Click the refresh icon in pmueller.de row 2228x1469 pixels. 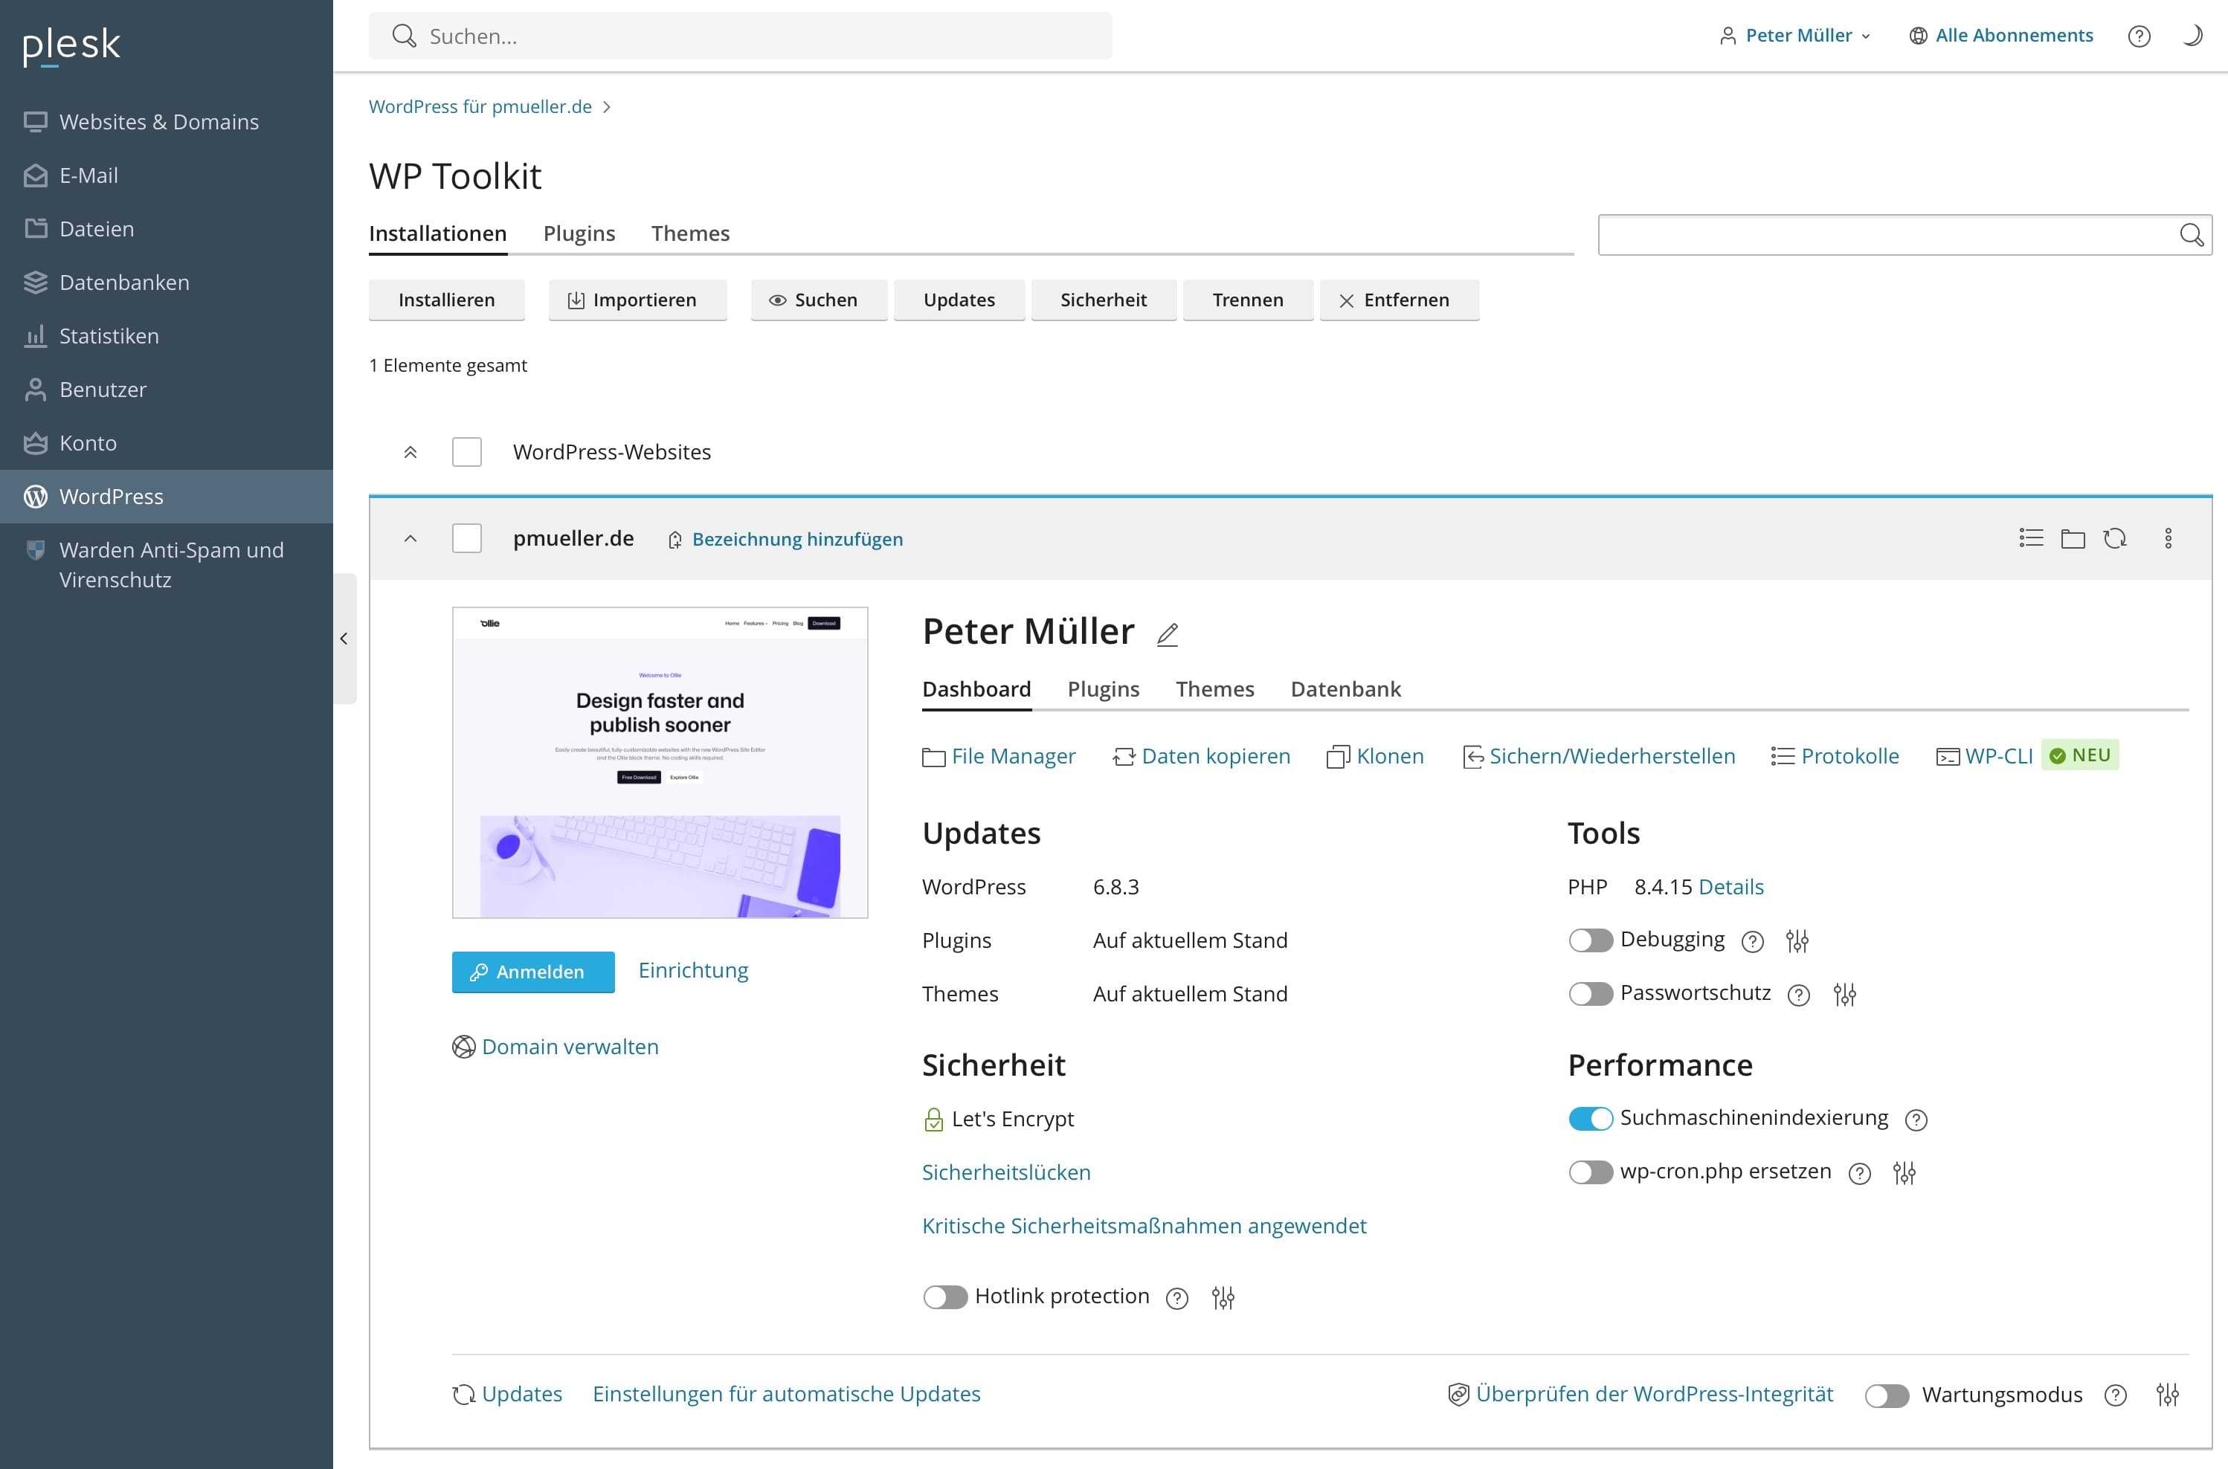(x=2115, y=537)
